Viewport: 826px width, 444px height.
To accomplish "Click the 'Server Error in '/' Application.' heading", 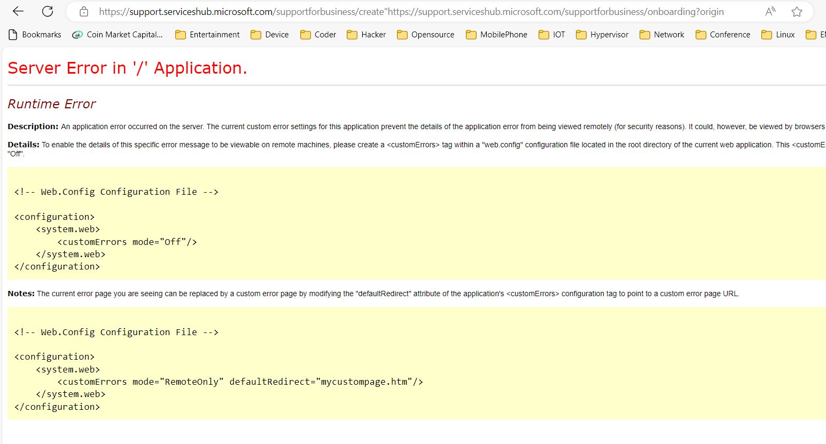I will click(127, 68).
